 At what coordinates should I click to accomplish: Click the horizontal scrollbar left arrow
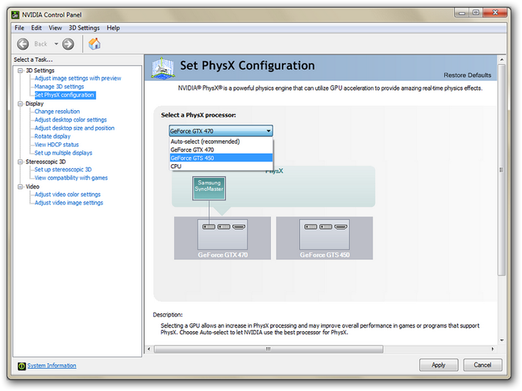pyautogui.click(x=149, y=349)
